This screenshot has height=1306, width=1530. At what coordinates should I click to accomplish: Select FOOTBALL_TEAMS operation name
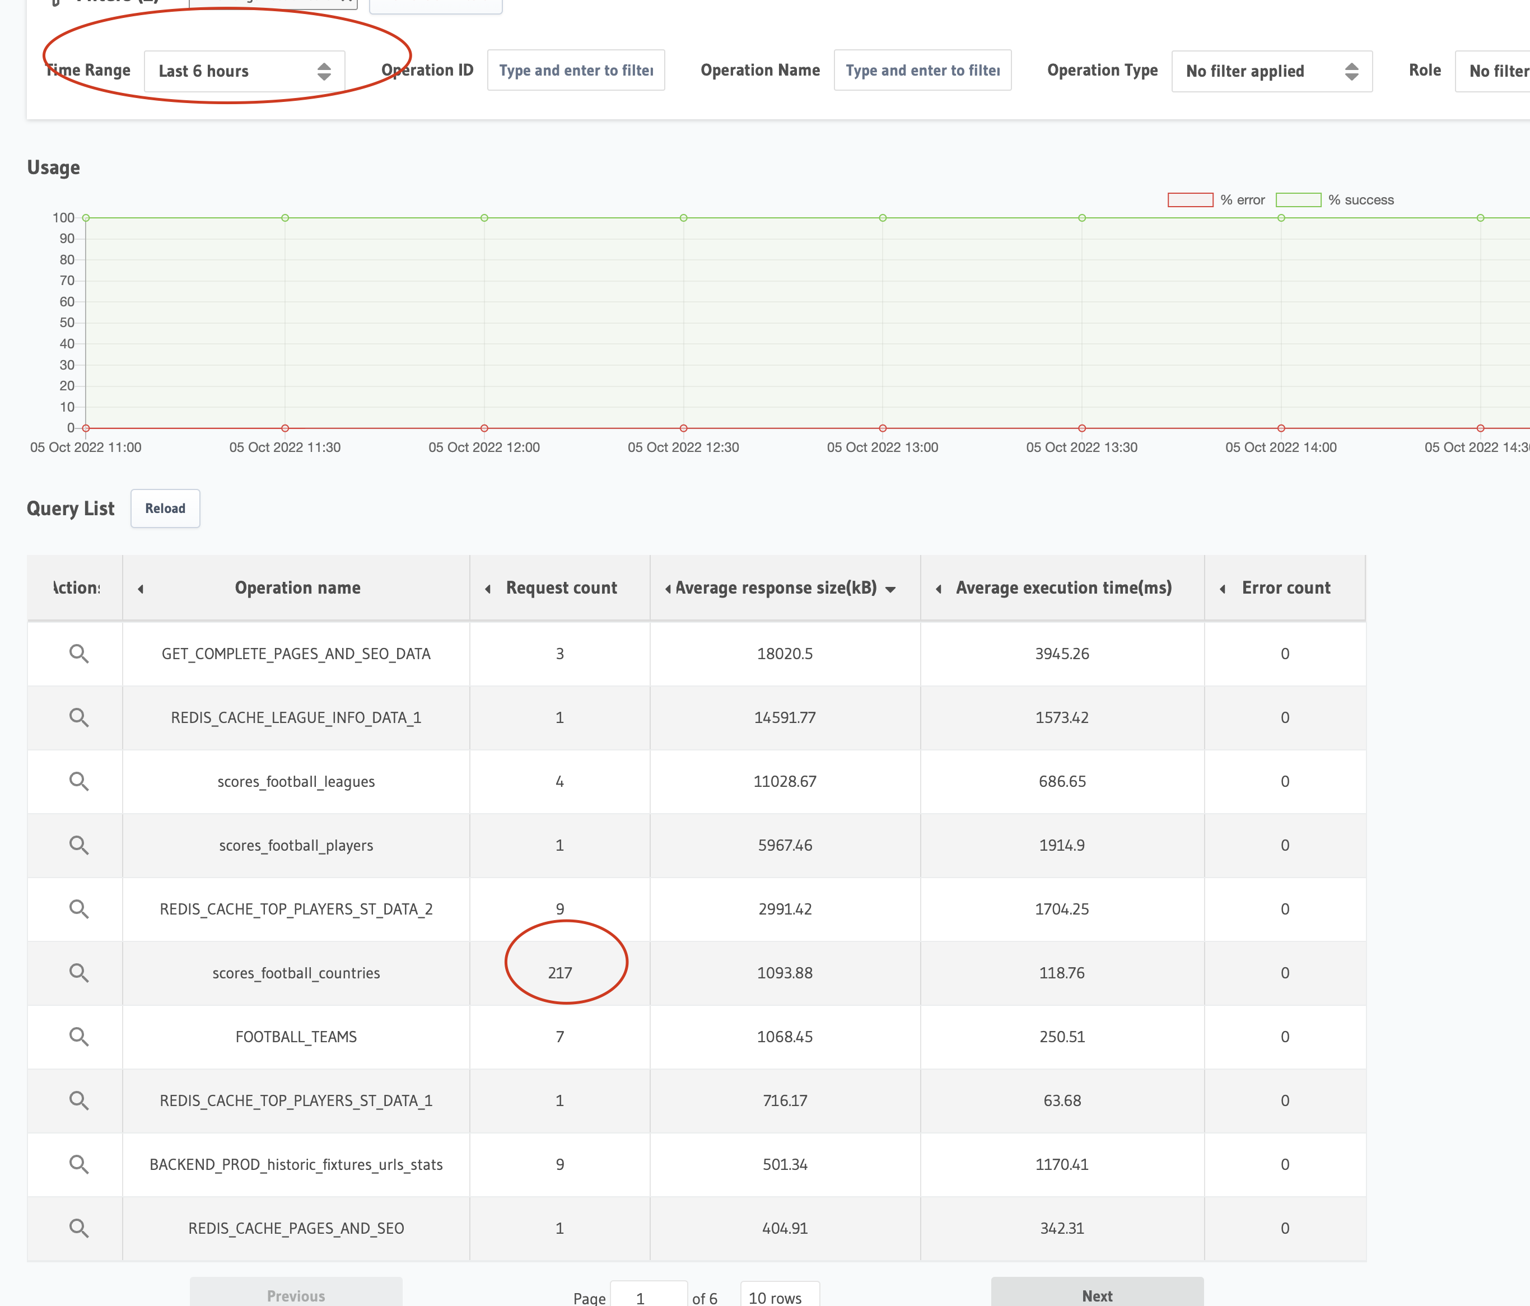tap(296, 1037)
